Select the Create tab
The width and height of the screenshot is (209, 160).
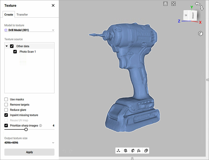9,15
